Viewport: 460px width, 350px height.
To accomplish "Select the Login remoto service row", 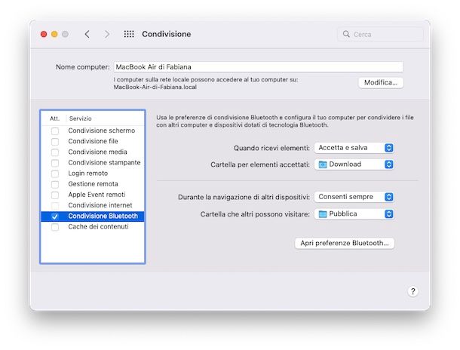I will point(93,173).
